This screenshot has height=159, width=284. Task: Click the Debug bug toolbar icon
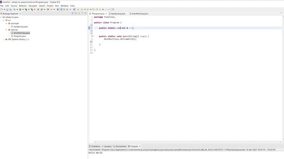[x=15, y=9]
